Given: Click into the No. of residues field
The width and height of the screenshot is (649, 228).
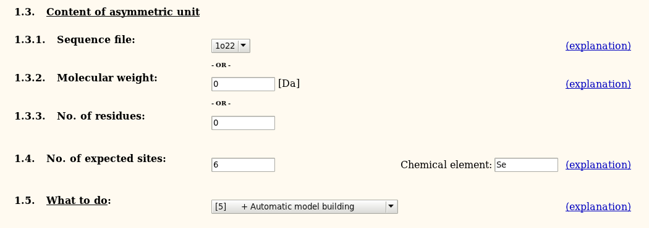Looking at the screenshot, I should click(x=243, y=123).
